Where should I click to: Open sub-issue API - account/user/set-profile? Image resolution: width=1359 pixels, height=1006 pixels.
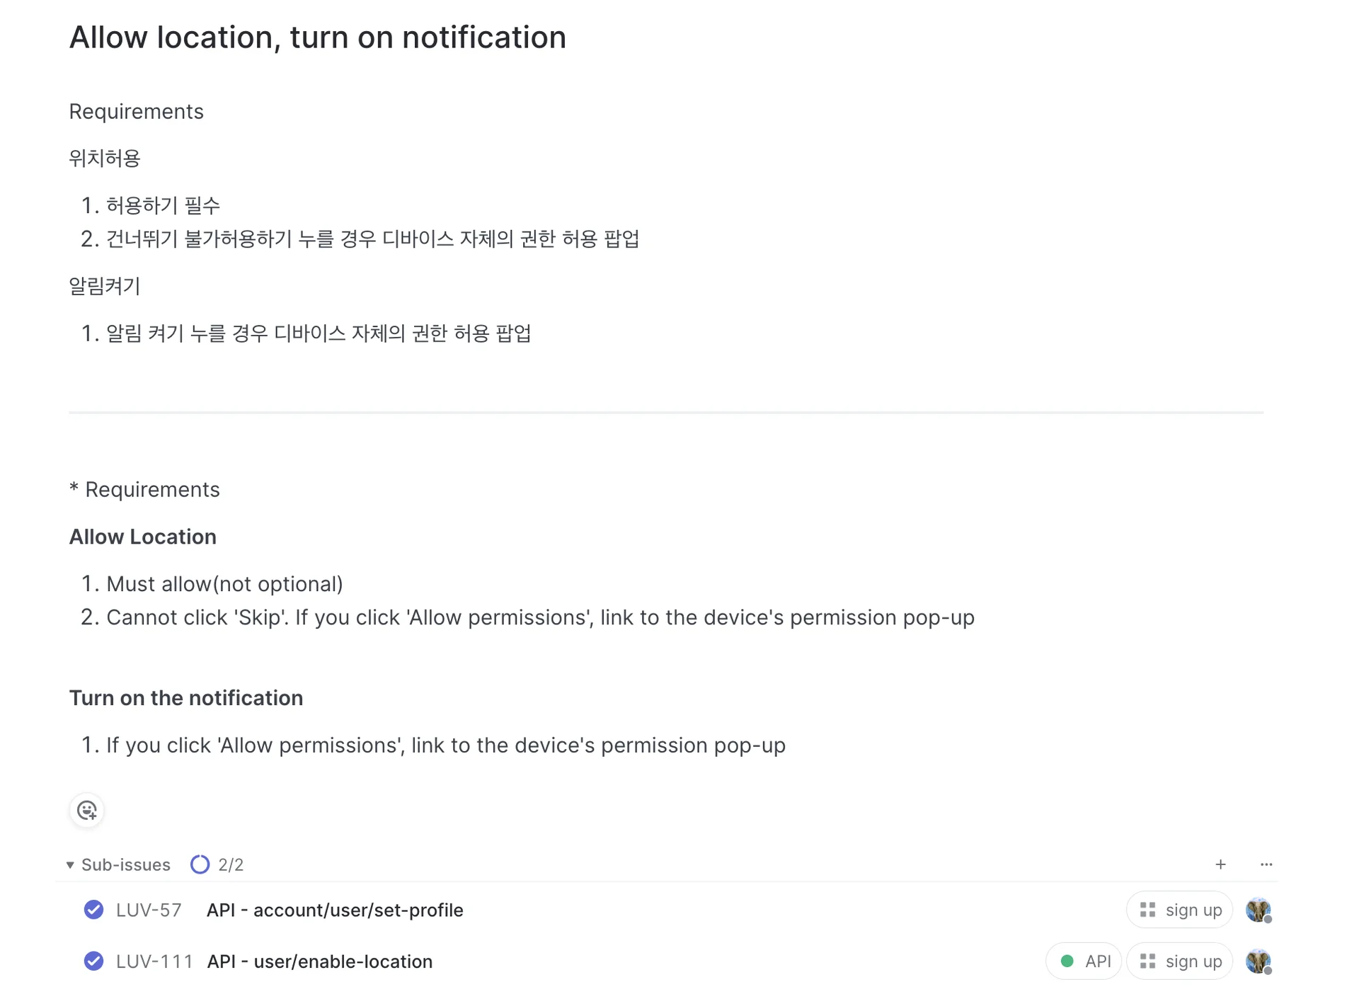[x=335, y=910]
